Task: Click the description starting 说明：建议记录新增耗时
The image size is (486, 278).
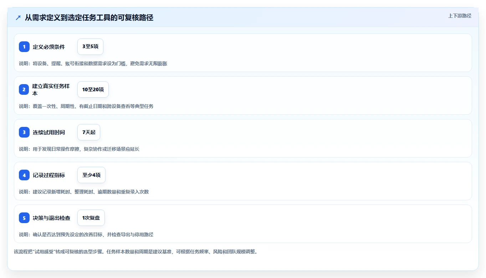Action: point(84,192)
